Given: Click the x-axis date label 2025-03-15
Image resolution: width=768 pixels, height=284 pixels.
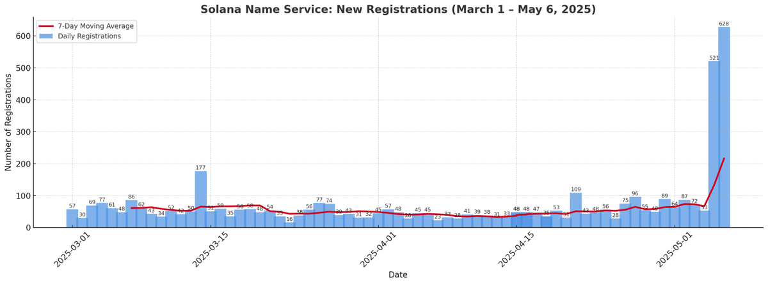Looking at the screenshot, I should tap(211, 250).
